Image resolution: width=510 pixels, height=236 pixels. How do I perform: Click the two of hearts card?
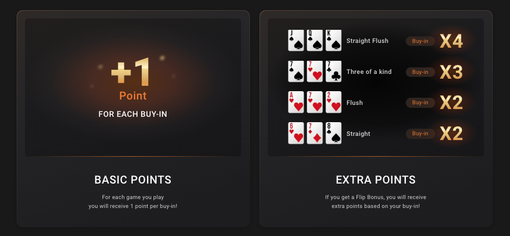tap(334, 103)
